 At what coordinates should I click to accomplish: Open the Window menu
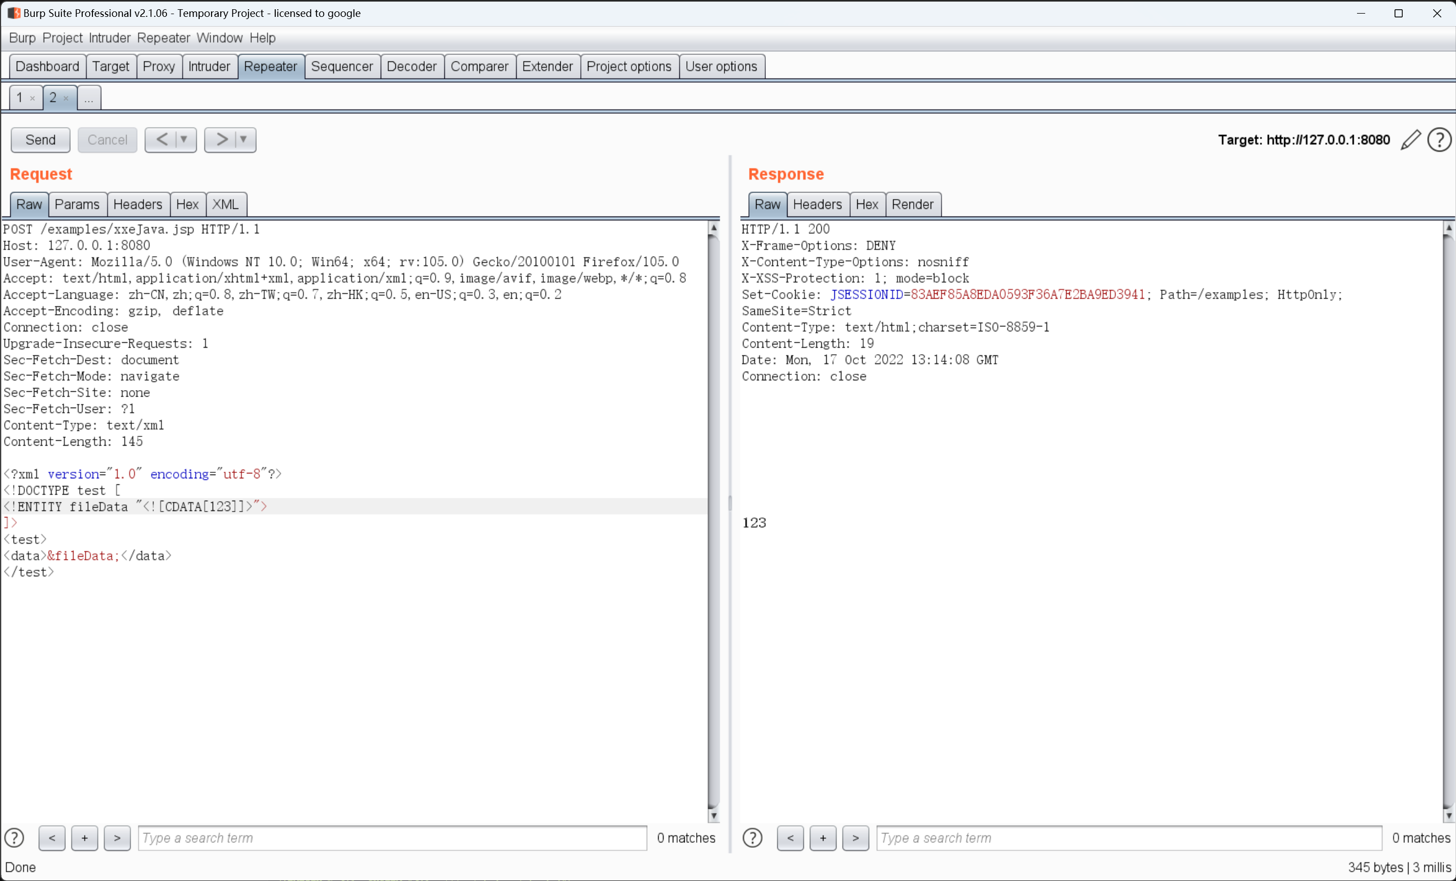(219, 38)
